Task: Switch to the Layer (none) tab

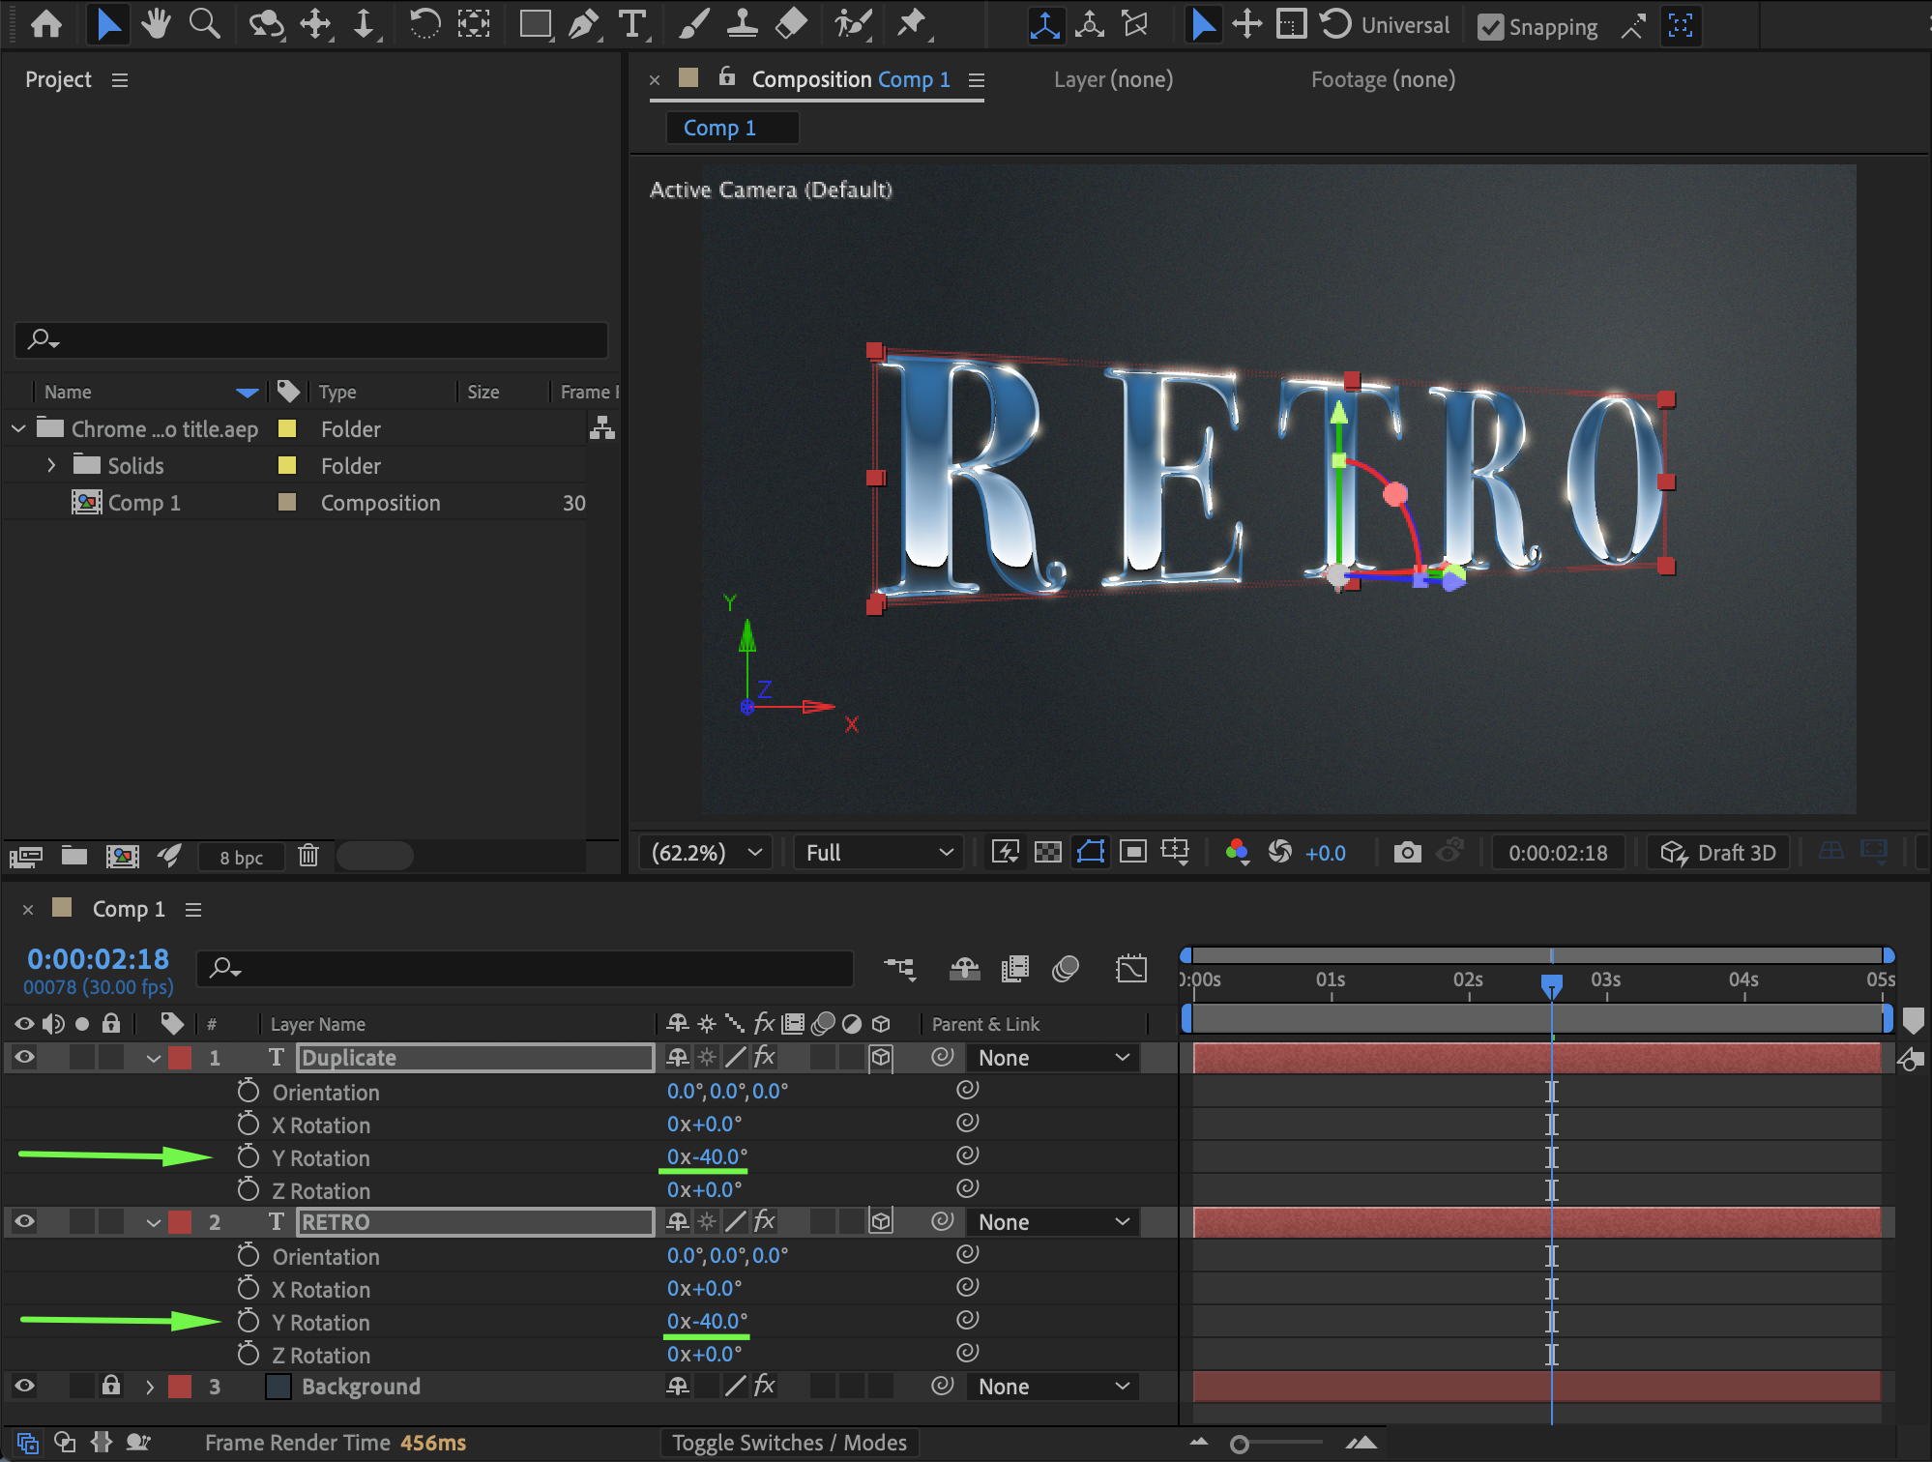Action: 1113,79
